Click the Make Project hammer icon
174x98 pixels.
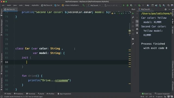coord(83,5)
